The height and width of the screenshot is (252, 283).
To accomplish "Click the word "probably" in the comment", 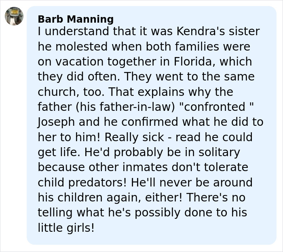I will 106,152.
